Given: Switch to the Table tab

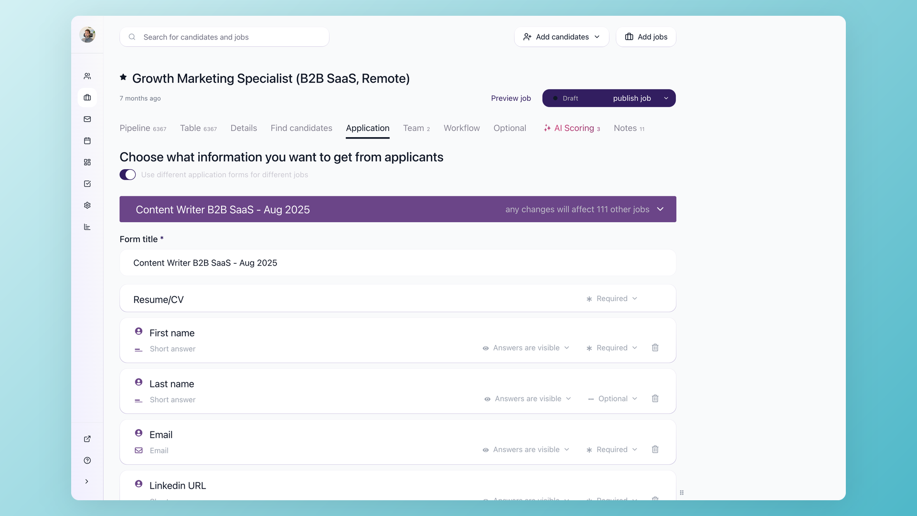Looking at the screenshot, I should point(198,128).
